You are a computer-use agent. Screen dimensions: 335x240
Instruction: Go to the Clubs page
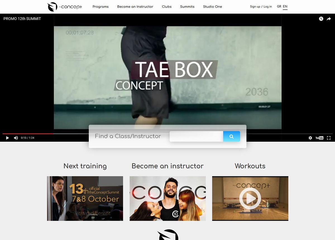167,7
